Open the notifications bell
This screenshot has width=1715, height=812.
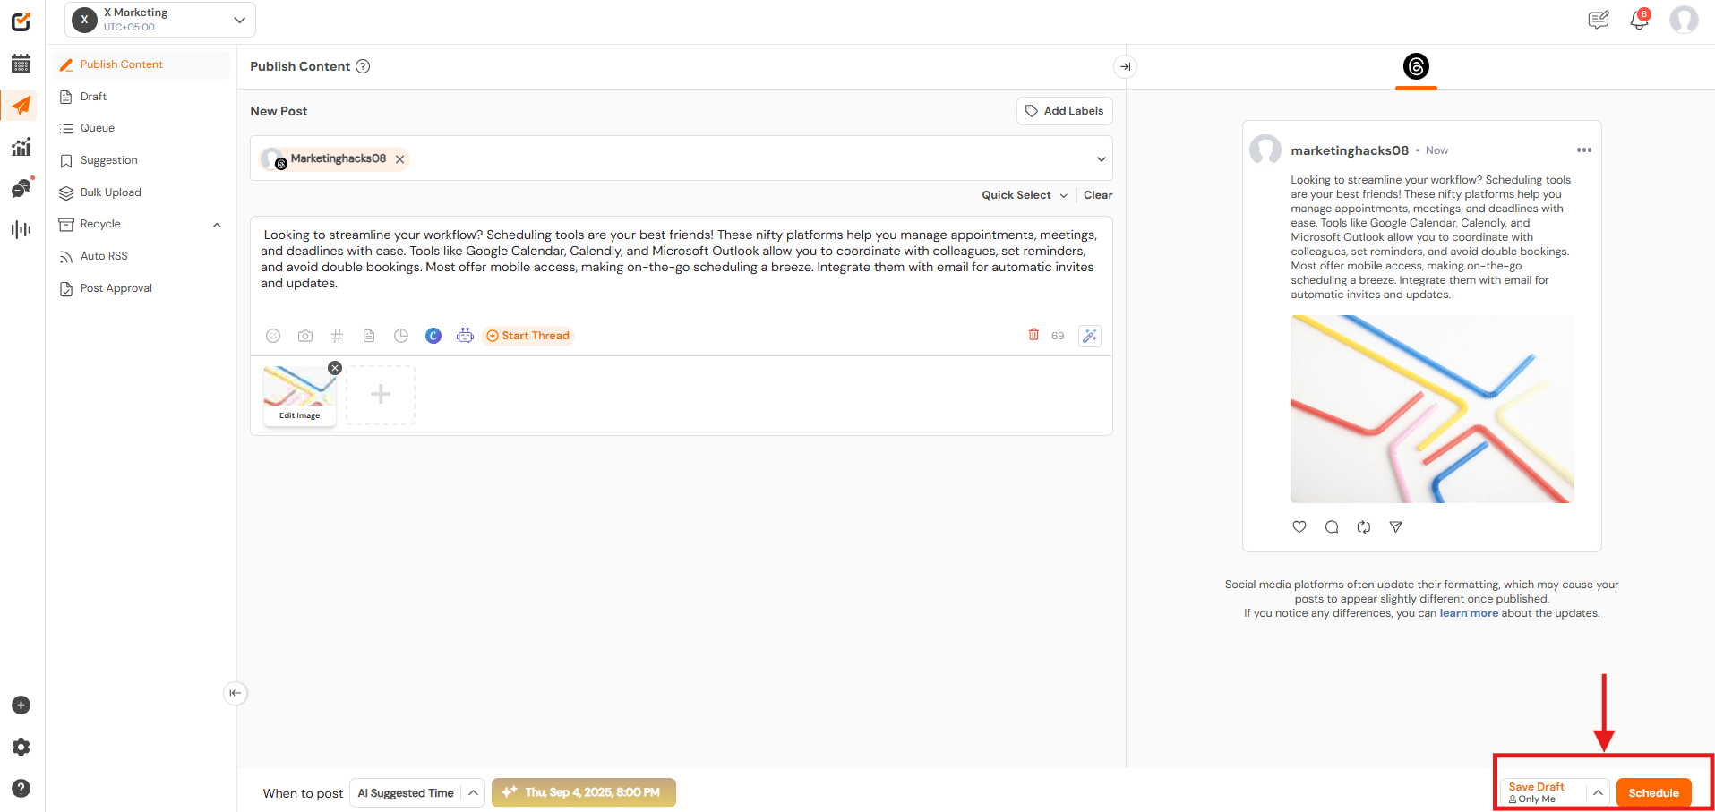1639,20
